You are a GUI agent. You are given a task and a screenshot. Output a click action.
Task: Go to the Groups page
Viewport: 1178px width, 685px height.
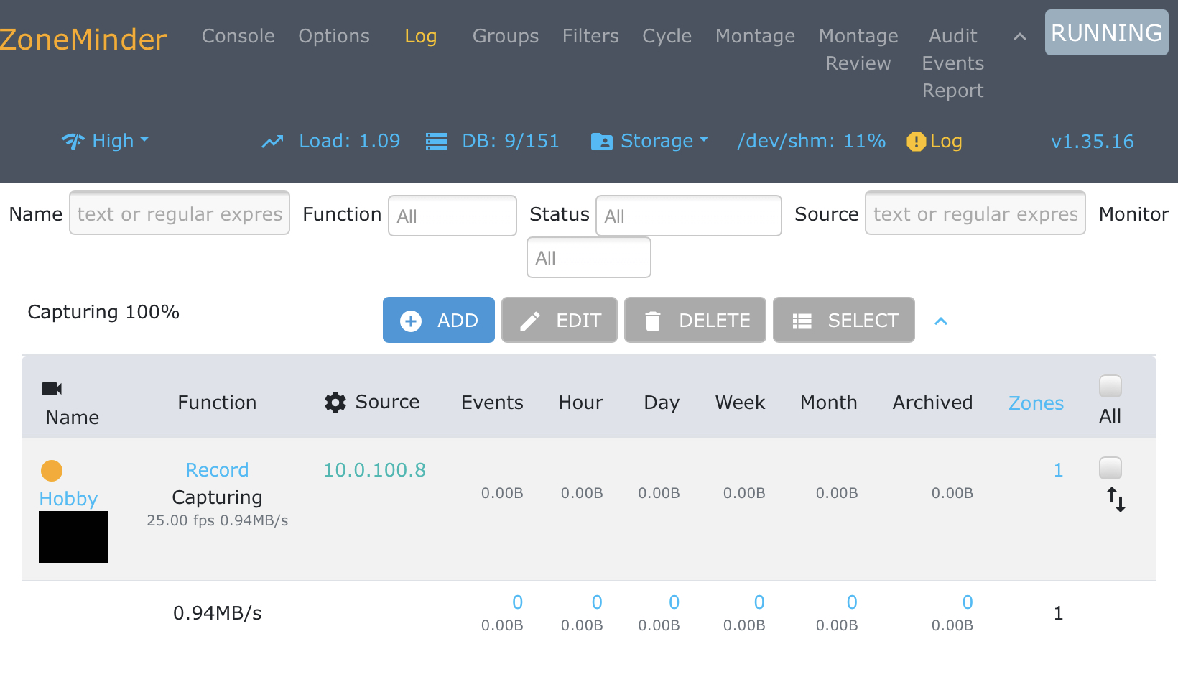(506, 36)
